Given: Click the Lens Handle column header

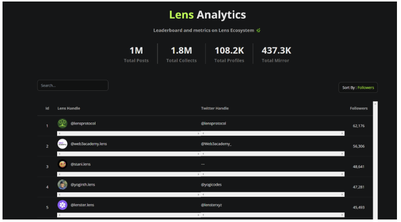Looking at the screenshot, I should 69,108.
